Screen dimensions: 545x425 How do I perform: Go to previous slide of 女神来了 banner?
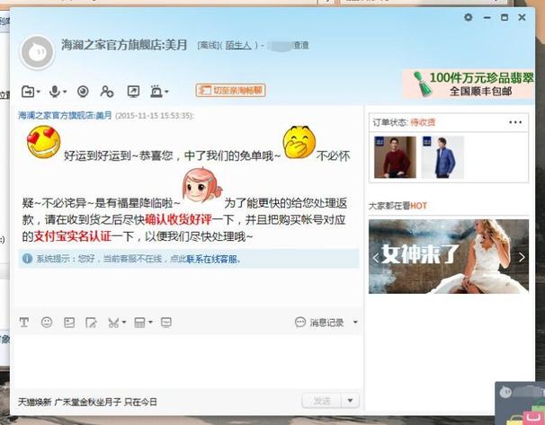pyautogui.click(x=376, y=258)
